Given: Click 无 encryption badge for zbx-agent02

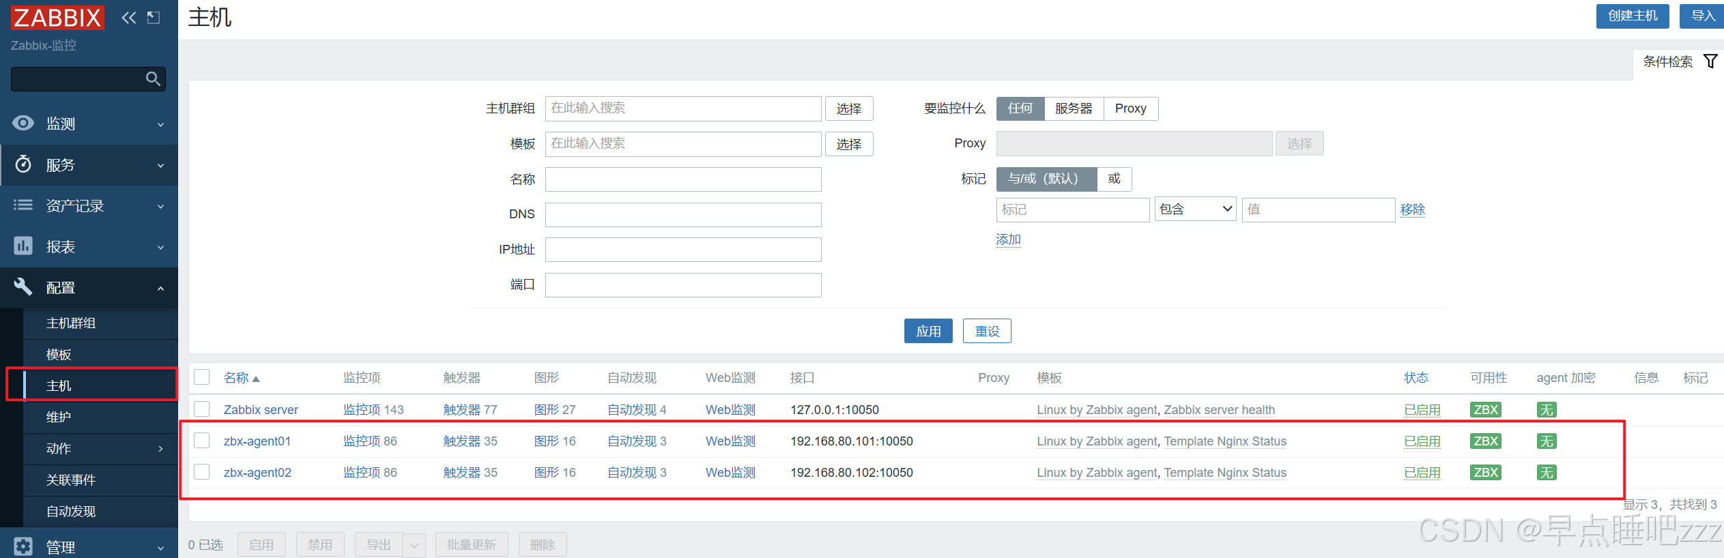Looking at the screenshot, I should tap(1547, 473).
